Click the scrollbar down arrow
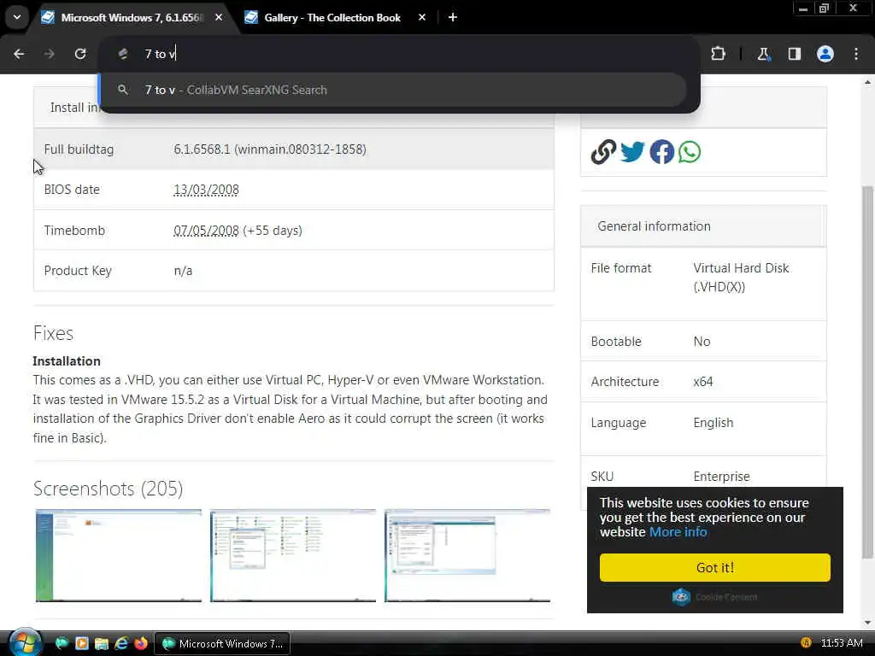Screen dimensions: 875x656 pos(867,622)
